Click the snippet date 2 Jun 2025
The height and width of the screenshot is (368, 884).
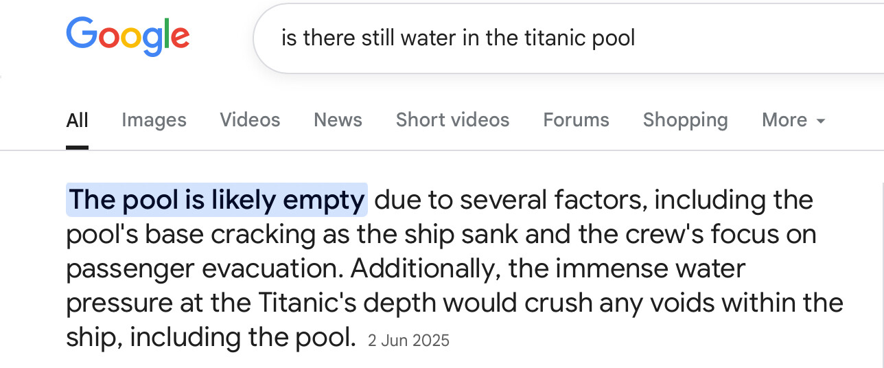[408, 340]
